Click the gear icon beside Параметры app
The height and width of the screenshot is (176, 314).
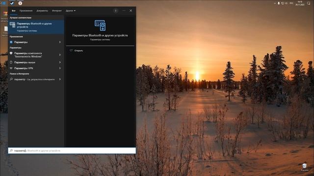click(x=11, y=42)
